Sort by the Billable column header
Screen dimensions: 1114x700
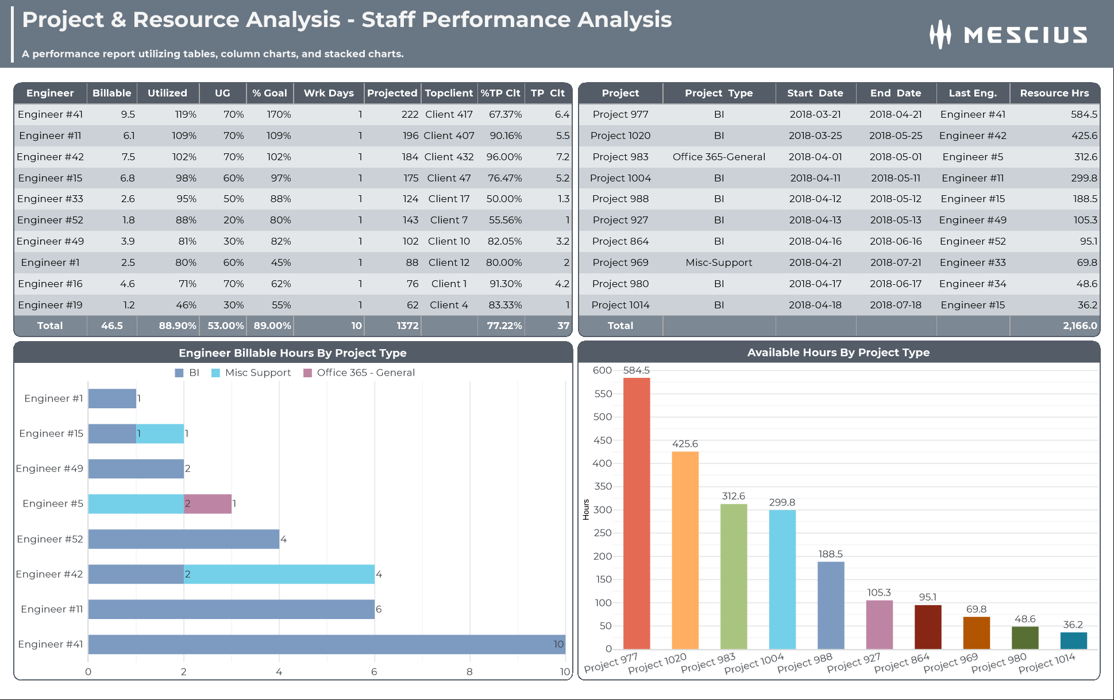pyautogui.click(x=111, y=93)
